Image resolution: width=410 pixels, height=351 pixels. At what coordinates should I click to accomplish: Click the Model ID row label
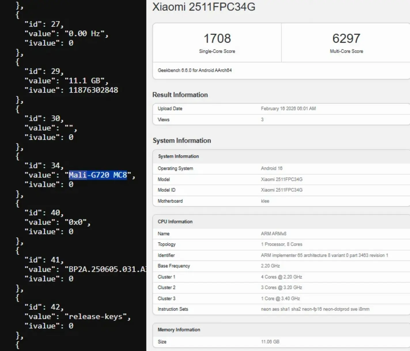[166, 190]
